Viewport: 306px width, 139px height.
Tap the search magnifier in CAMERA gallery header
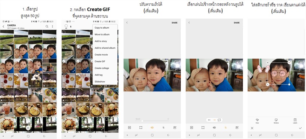pos(47,26)
